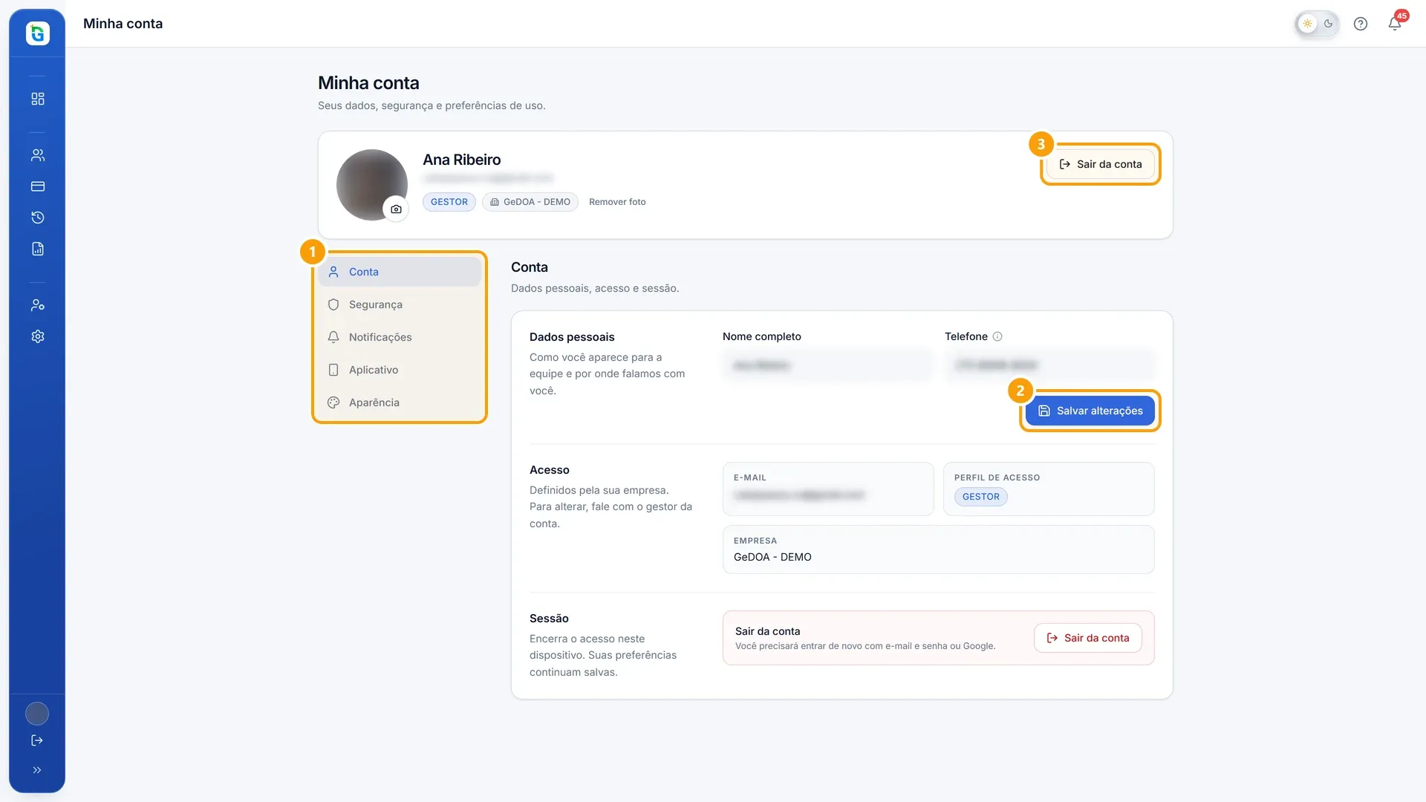Click the Salvar alterações button
The height and width of the screenshot is (802, 1426).
(x=1090, y=411)
